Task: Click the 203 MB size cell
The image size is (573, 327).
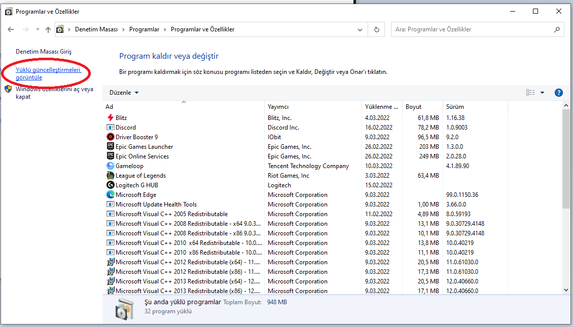Action: pyautogui.click(x=429, y=147)
